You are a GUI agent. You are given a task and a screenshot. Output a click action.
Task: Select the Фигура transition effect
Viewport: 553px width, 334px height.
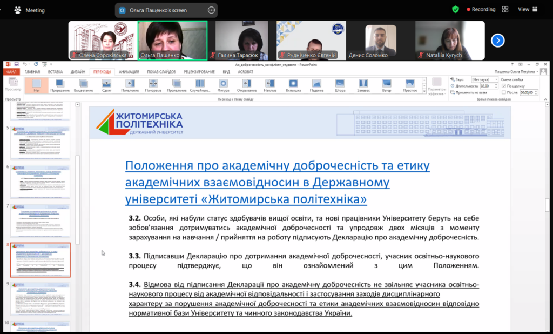(x=223, y=84)
